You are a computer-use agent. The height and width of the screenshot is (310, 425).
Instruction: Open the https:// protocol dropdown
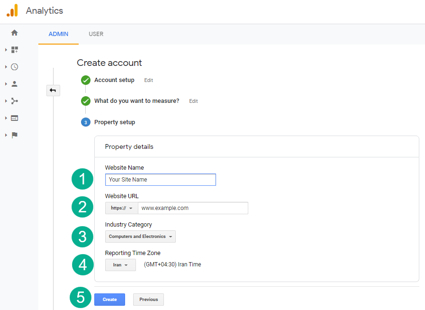pyautogui.click(x=121, y=208)
